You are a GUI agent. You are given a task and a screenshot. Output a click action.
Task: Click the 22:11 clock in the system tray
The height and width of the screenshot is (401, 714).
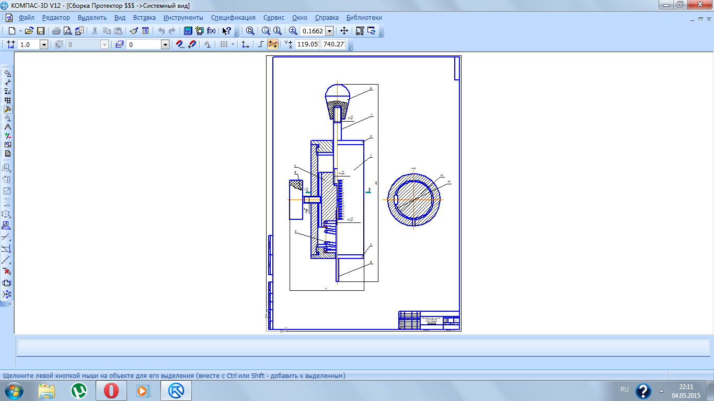686,387
